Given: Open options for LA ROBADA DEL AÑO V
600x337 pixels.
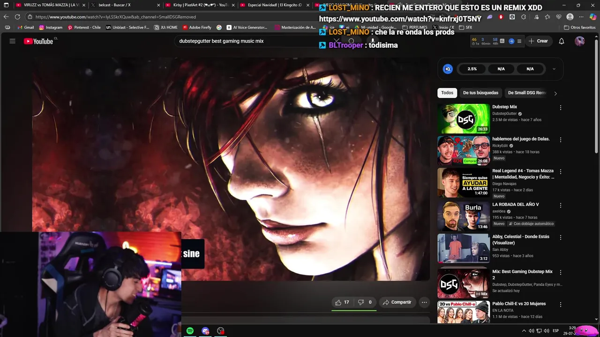Looking at the screenshot, I should (560, 205).
